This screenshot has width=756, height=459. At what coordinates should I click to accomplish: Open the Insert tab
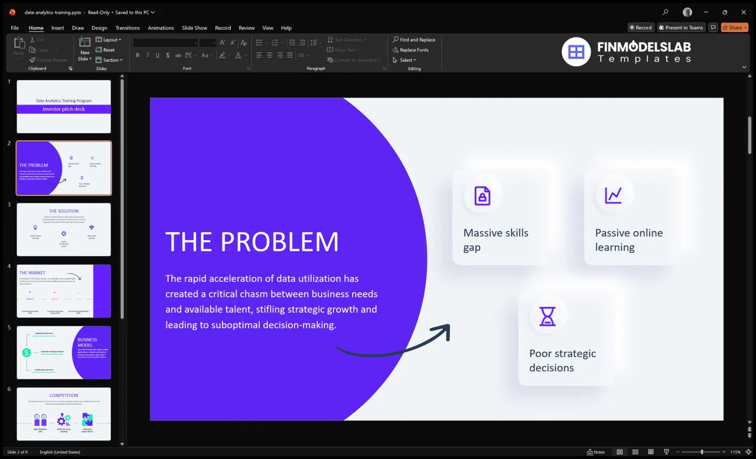tap(58, 28)
